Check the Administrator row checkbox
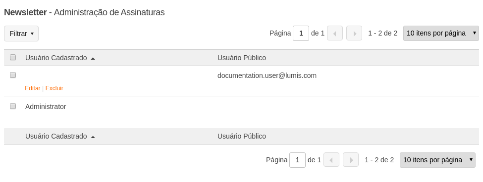The image size is (483, 182). [x=13, y=106]
